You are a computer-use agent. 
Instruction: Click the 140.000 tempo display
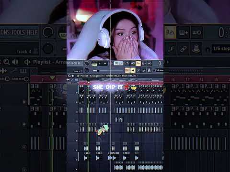[x=119, y=64]
